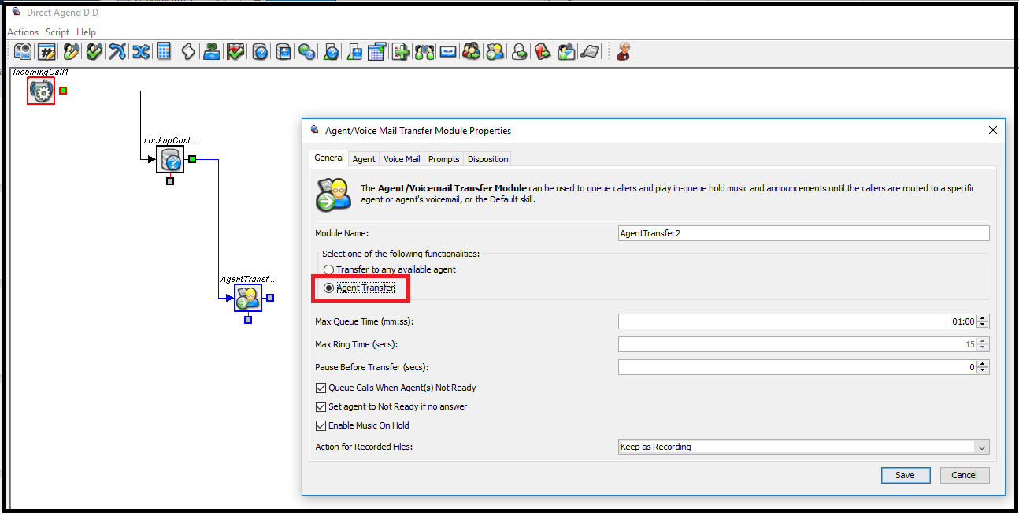Select the globe with question mark toolbar icon

(x=307, y=52)
